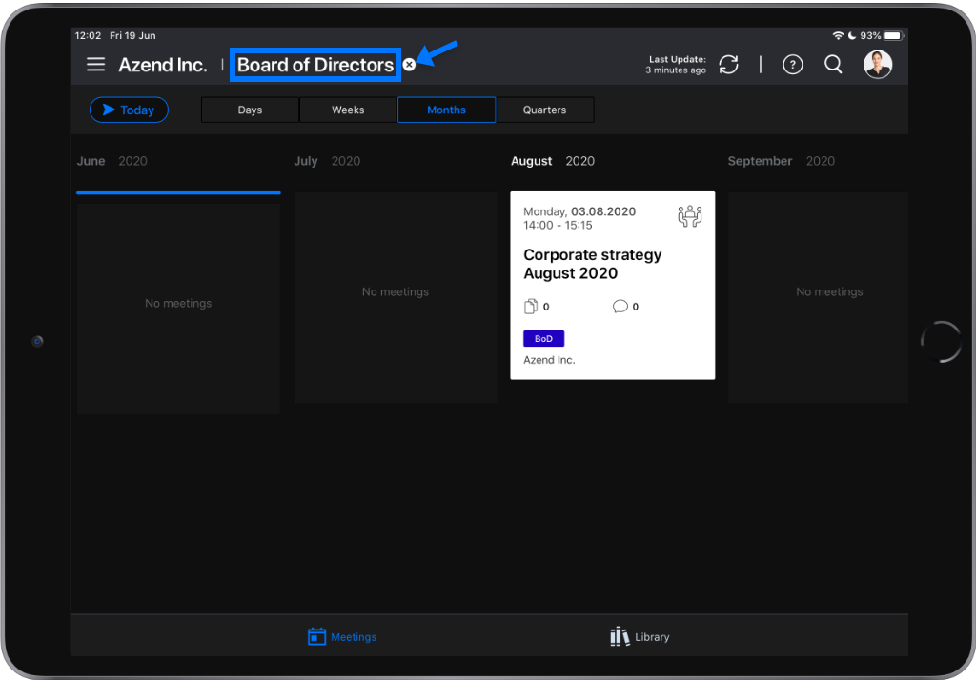Select the August 2020 column header

pos(553,161)
